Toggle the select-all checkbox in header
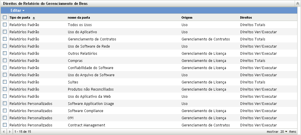The image size is (301, 135). pos(5,17)
